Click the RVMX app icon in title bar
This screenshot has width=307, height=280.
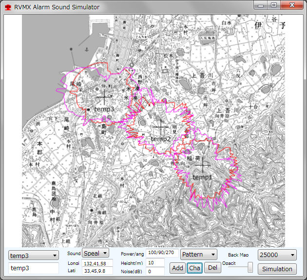pyautogui.click(x=8, y=7)
